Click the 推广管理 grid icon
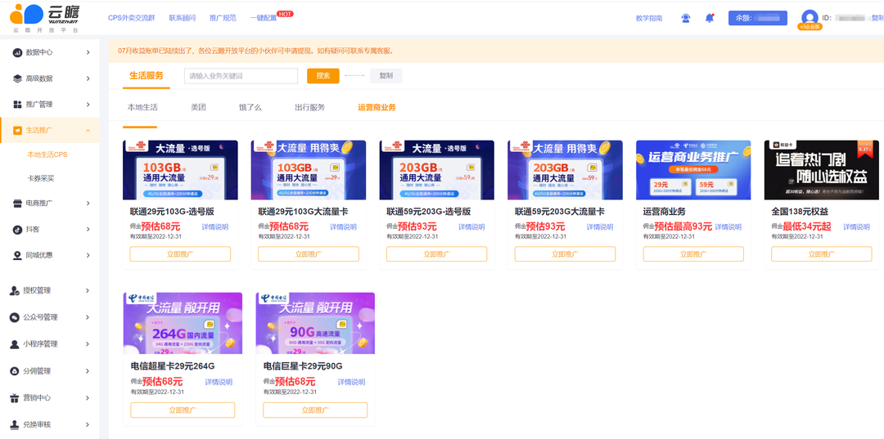Screen dimensions: 884x439 17,104
